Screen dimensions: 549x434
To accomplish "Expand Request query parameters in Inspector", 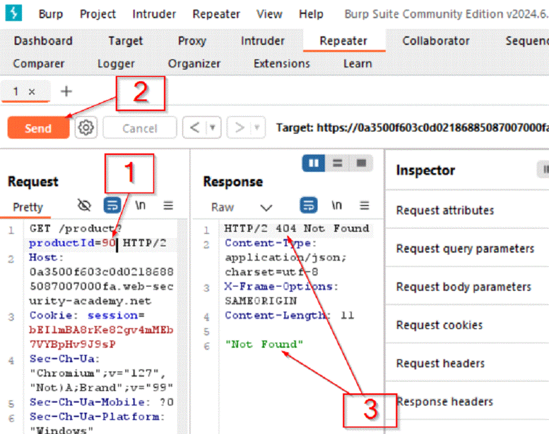I will [465, 249].
